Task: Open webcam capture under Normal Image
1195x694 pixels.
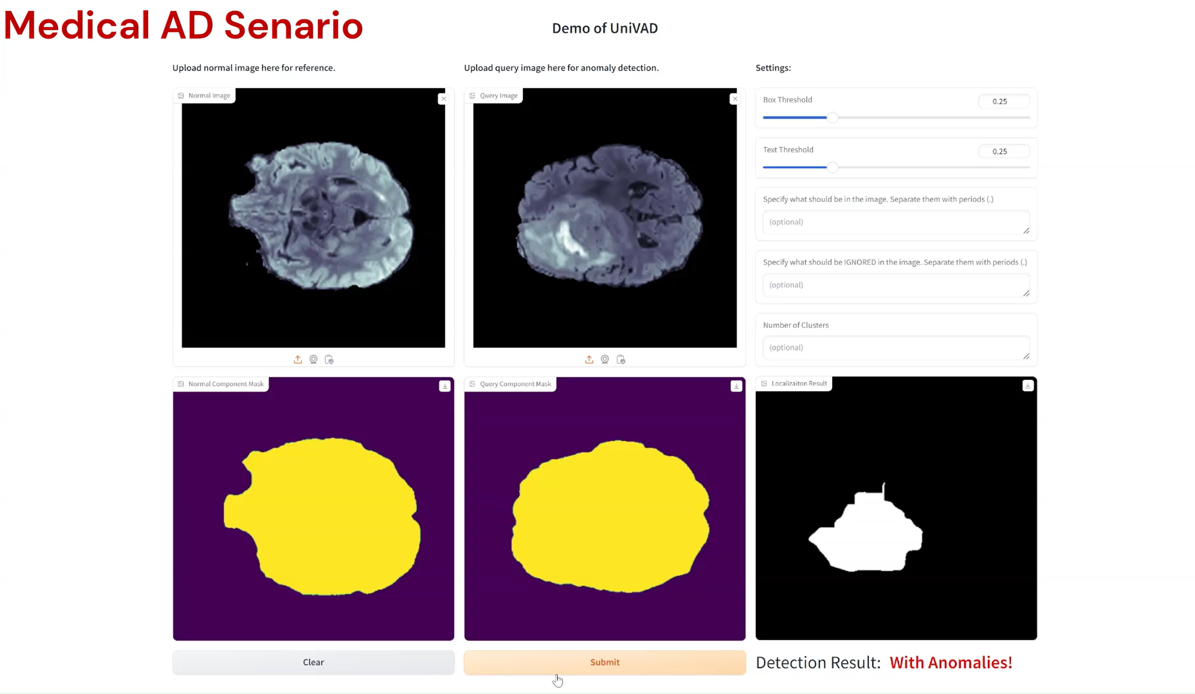Action: (x=313, y=359)
